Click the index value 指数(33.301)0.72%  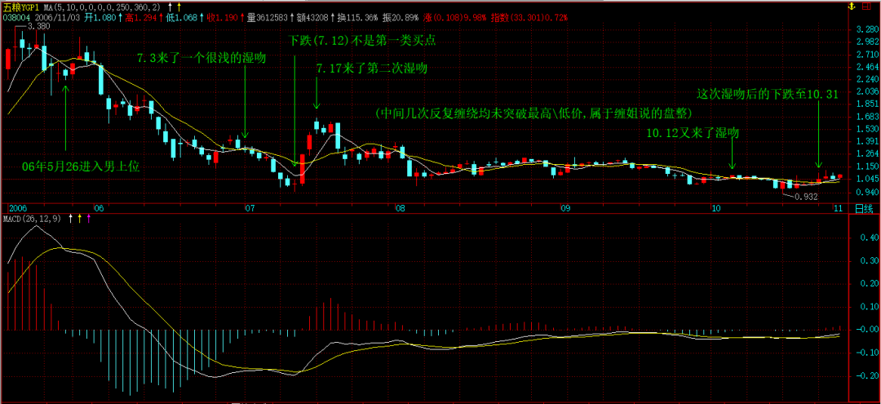pos(528,18)
